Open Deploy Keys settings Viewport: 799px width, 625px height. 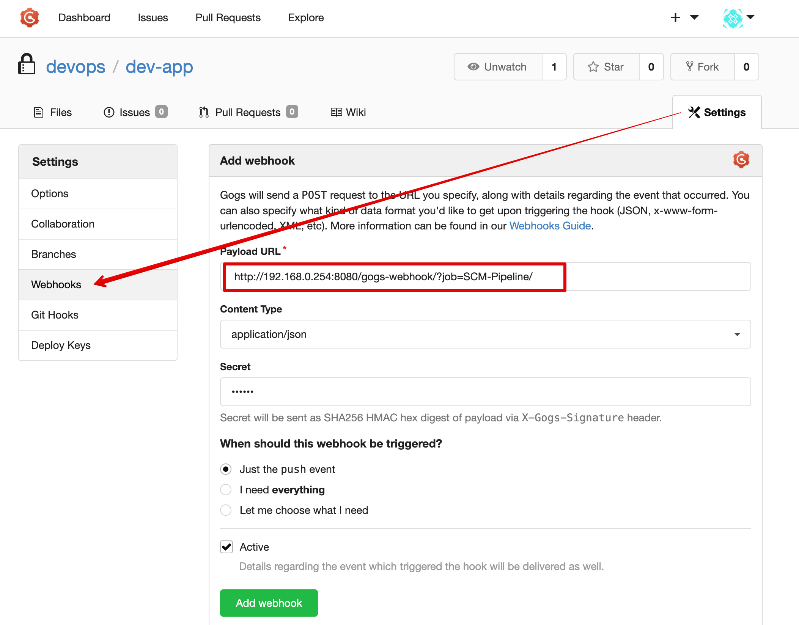[98, 345]
